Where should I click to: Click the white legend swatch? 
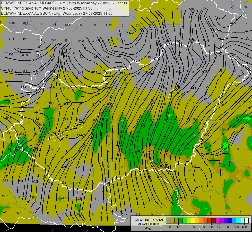[x=247, y=220]
